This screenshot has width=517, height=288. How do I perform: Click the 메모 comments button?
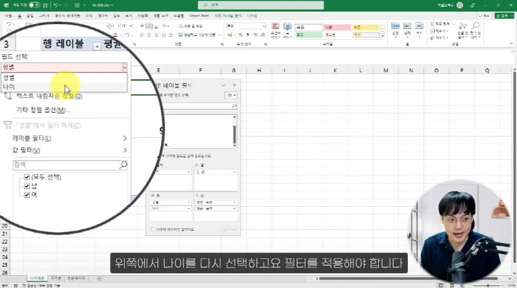(x=484, y=15)
